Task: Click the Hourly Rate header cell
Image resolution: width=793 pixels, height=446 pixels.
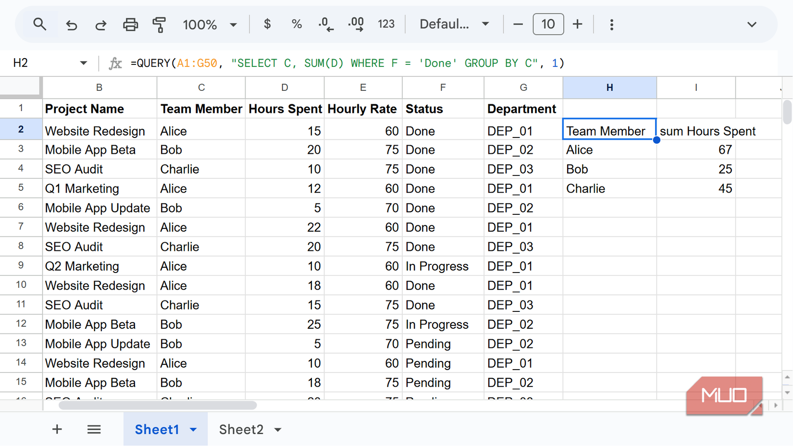Action: pos(363,109)
